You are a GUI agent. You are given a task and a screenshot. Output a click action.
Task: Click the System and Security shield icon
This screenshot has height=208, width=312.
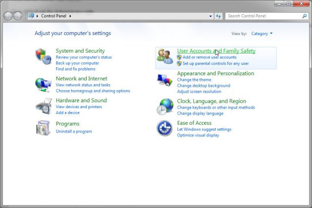(43, 56)
